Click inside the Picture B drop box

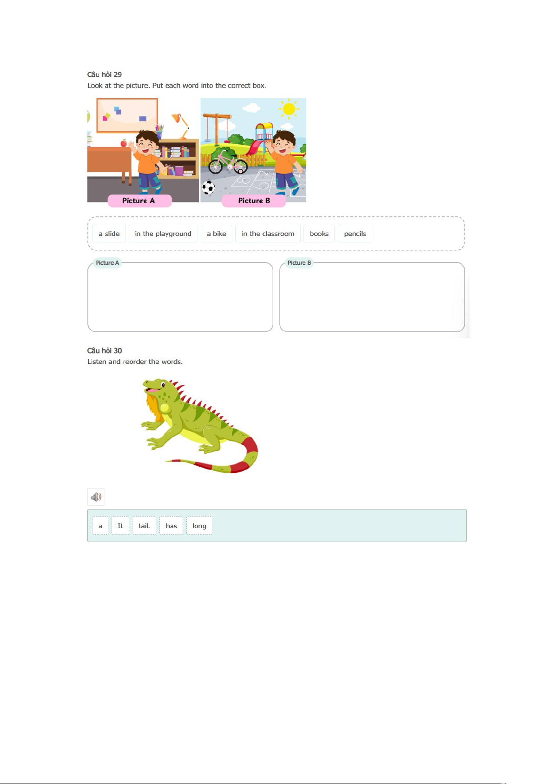tap(372, 297)
